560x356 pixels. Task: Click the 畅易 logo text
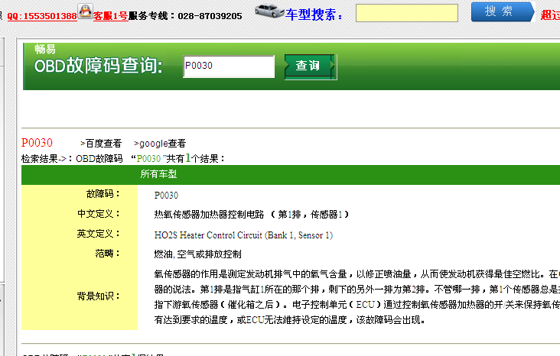45,49
